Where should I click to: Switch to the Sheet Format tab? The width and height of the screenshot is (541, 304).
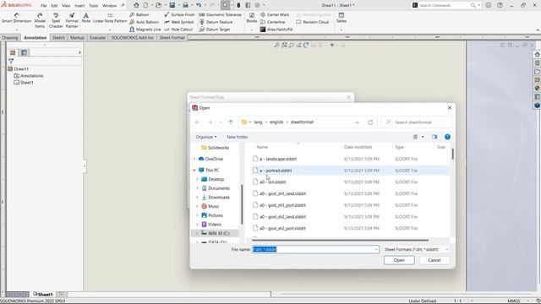[172, 37]
